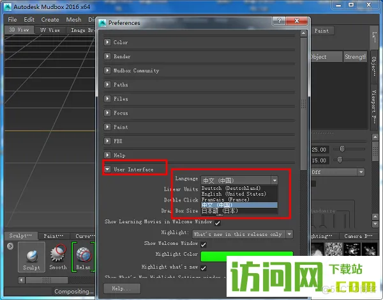This screenshot has width=383, height=300.
Task: Click the left arrow of the tool tray scrollbar
Action: (22, 280)
